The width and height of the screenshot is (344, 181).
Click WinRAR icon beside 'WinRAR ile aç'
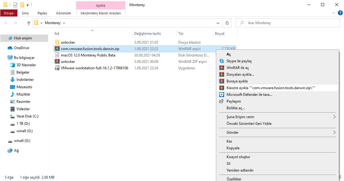222,68
